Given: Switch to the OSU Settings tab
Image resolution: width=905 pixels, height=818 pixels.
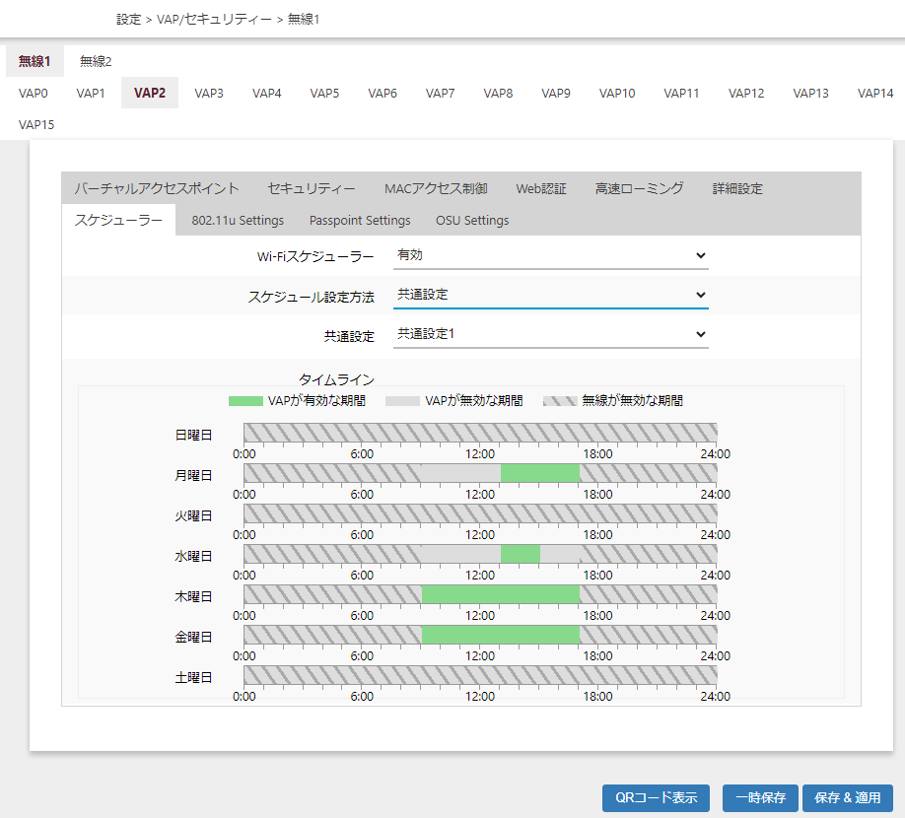Looking at the screenshot, I should (x=472, y=221).
